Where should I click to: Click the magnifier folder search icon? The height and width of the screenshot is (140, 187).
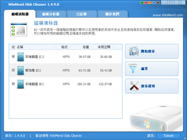click(x=134, y=51)
